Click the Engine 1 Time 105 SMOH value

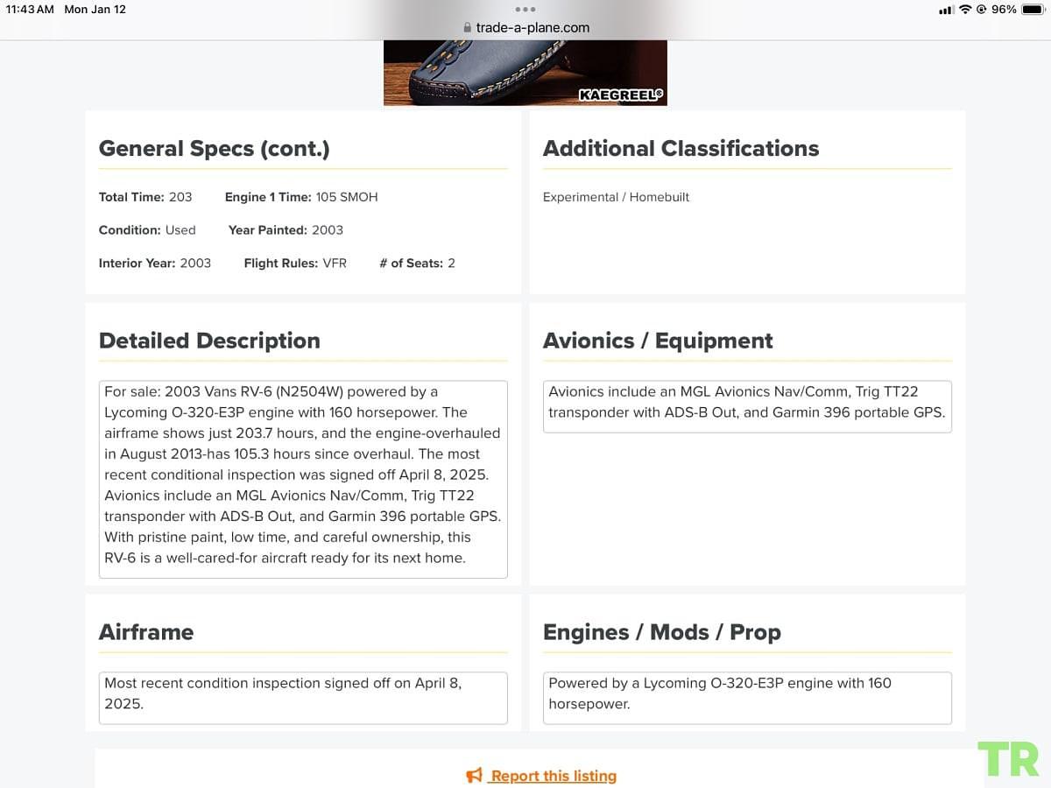[x=347, y=197]
